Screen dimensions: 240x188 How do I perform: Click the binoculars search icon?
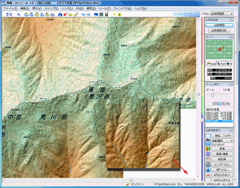(x=60, y=15)
